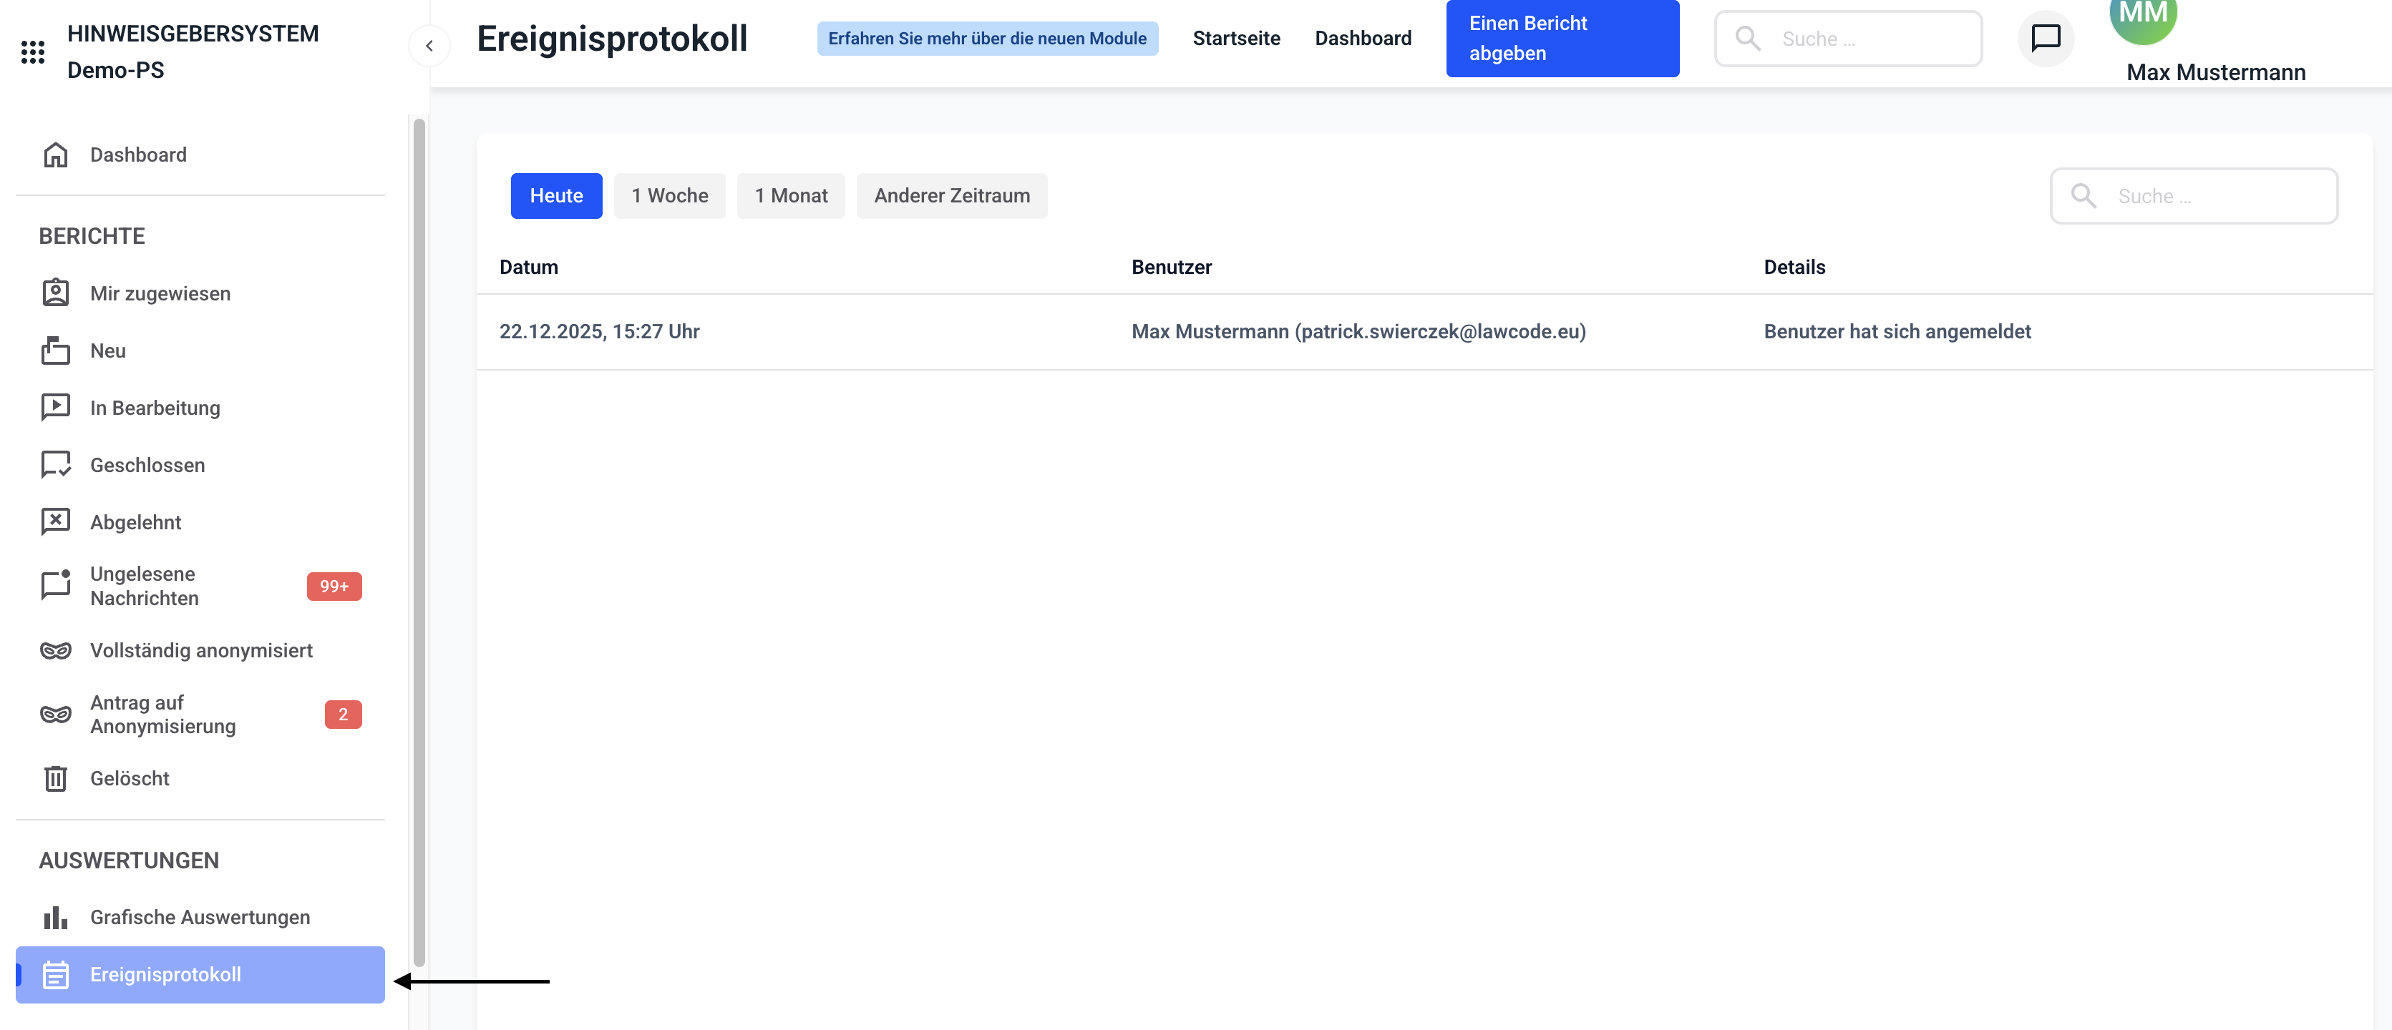The height and width of the screenshot is (1030, 2392).
Task: Click Einen Bericht abgeben button
Action: tap(1562, 38)
